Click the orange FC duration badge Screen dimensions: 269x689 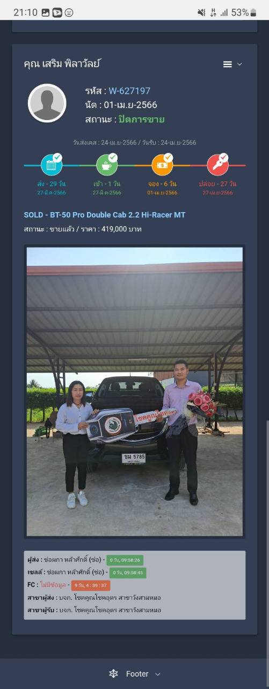pyautogui.click(x=90, y=585)
